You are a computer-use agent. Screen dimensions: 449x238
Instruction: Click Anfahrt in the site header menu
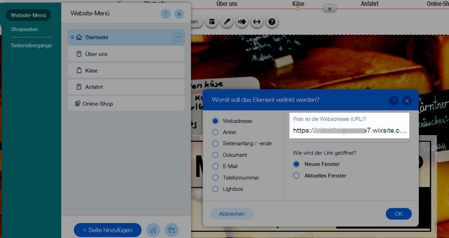click(370, 4)
